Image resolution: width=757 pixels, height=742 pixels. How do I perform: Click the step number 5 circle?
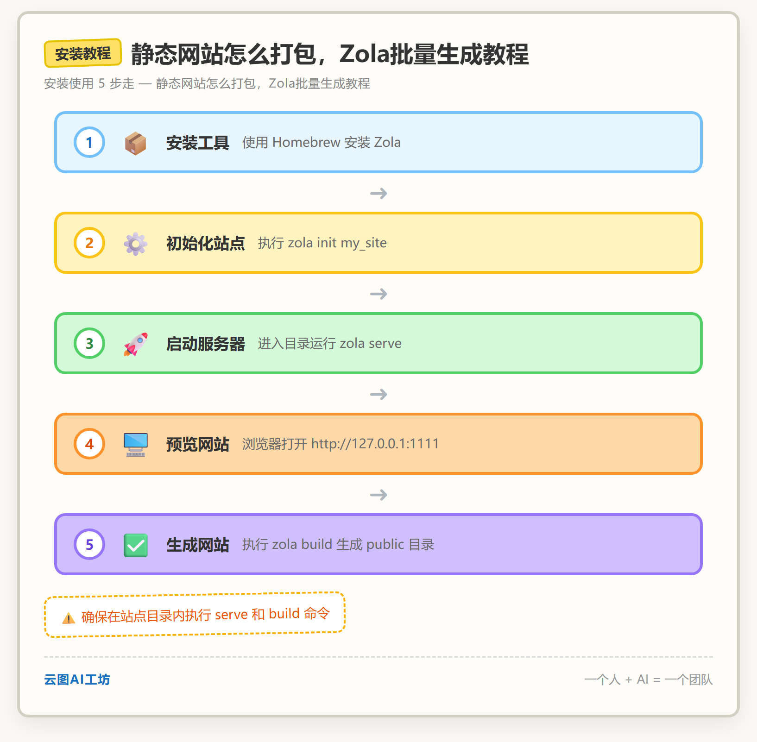tap(89, 544)
